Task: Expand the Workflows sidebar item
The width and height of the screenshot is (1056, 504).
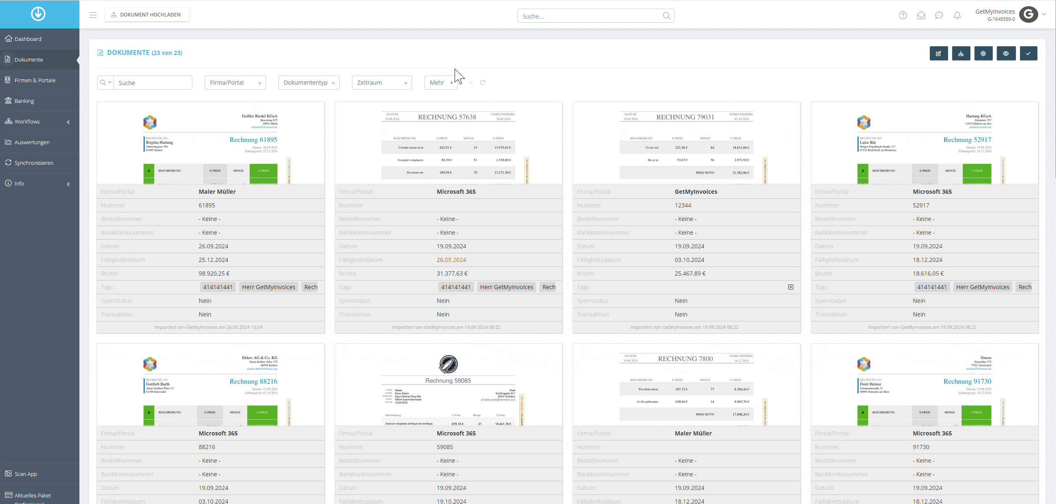Action: pos(40,121)
